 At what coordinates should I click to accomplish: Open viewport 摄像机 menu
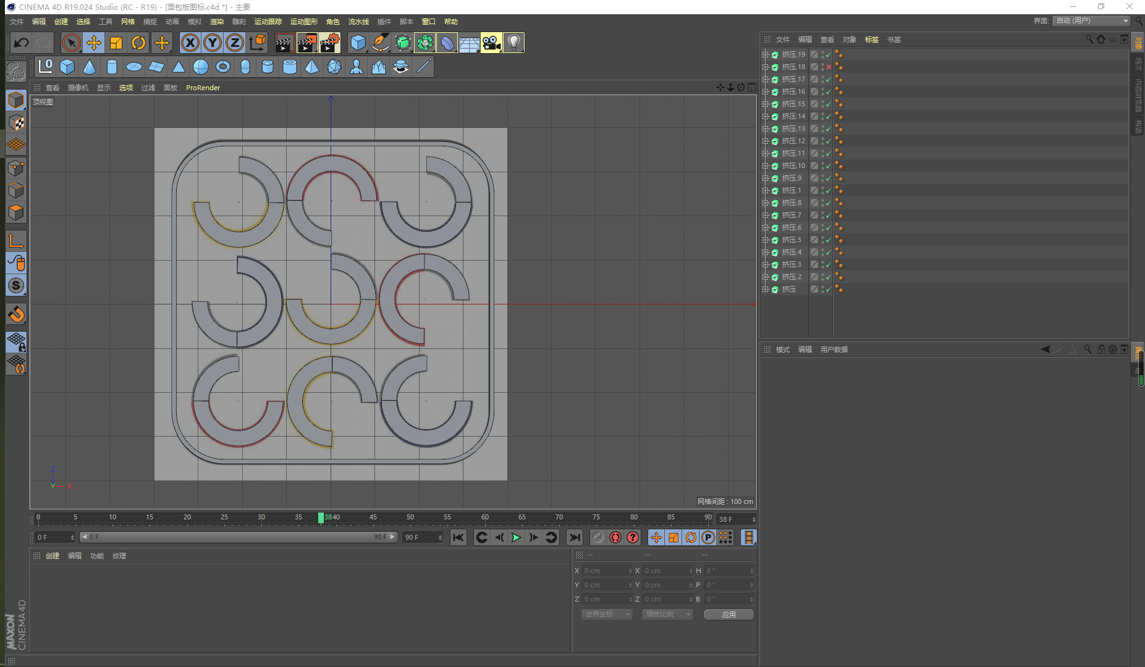click(x=78, y=88)
